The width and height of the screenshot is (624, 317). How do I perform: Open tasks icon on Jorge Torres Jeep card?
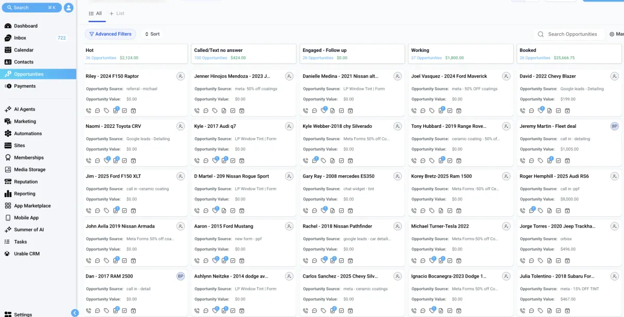(x=558, y=260)
